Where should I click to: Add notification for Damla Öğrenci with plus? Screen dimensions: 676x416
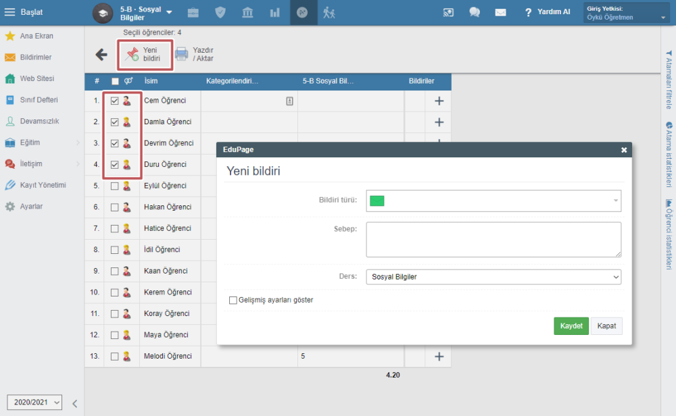click(x=439, y=122)
